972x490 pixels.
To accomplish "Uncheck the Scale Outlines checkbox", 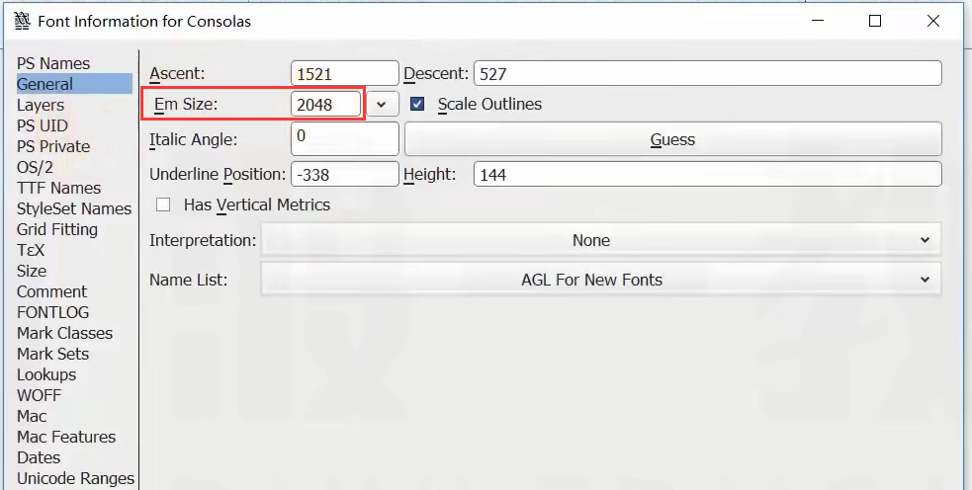I will click(x=417, y=104).
